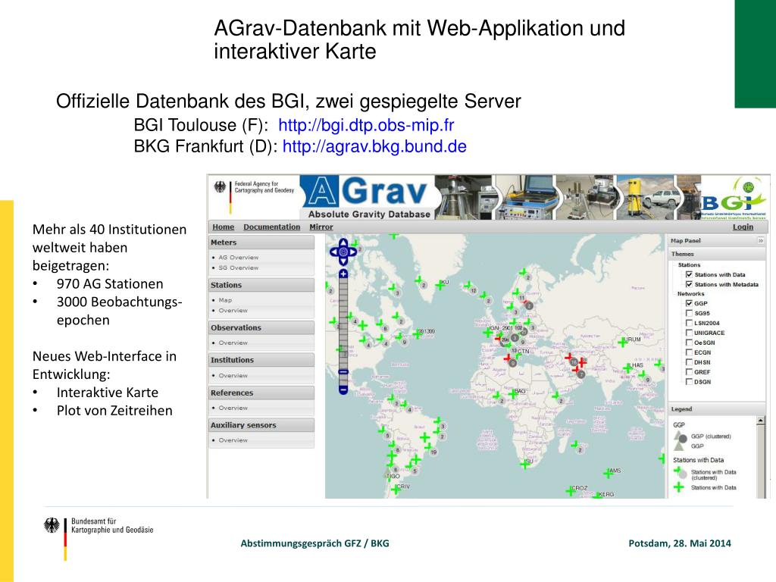The height and width of the screenshot is (582, 776).
Task: Open the Documentation menu item
Action: click(272, 227)
